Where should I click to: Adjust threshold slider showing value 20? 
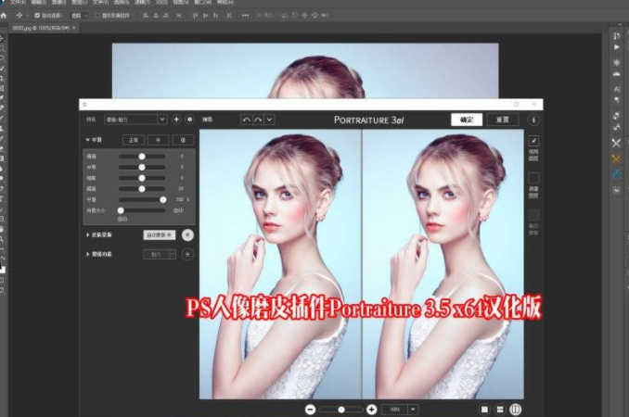(x=142, y=189)
